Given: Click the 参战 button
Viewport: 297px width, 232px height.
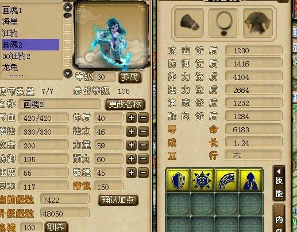Looking at the screenshot, I should point(130,77).
